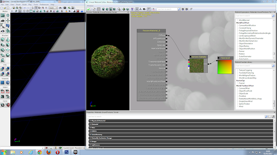This screenshot has height=155, width=277.
Task: Set preview mesh to sphere in Material Editor
Action: pos(111,9)
